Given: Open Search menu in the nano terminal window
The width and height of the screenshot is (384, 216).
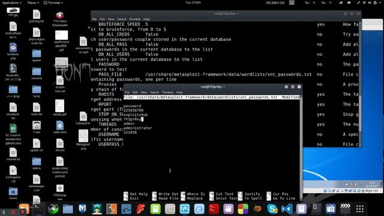Looking at the screenshot, I should pos(154,92).
